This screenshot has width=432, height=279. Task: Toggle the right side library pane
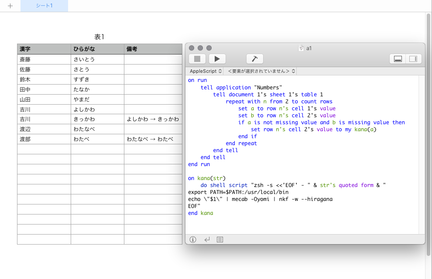tap(413, 59)
